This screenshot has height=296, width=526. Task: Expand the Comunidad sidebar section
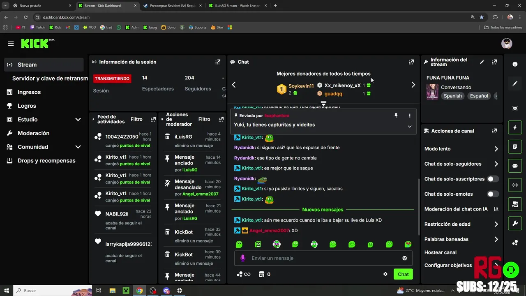click(78, 147)
